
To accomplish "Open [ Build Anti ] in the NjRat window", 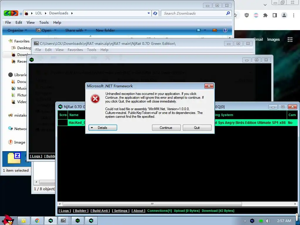I will [100, 211].
